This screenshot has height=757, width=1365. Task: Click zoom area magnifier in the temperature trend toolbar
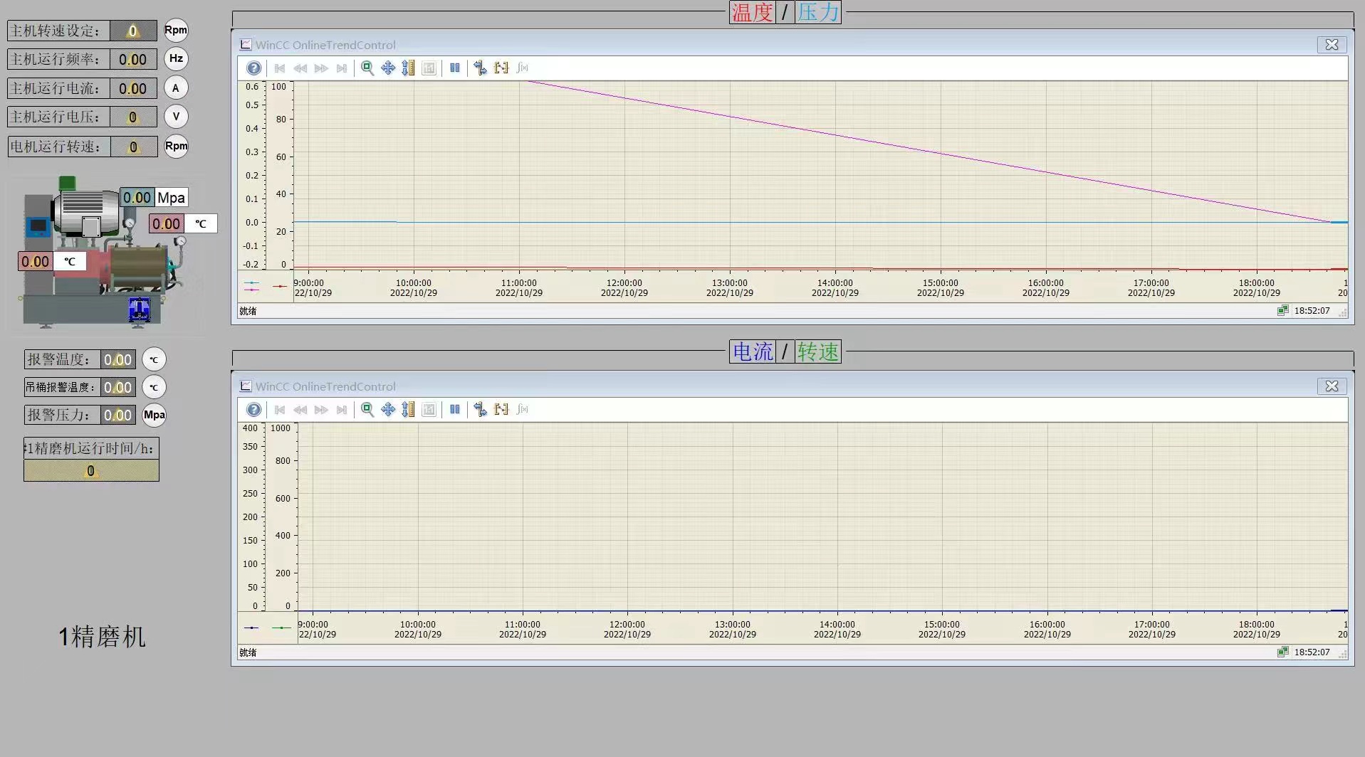[367, 68]
